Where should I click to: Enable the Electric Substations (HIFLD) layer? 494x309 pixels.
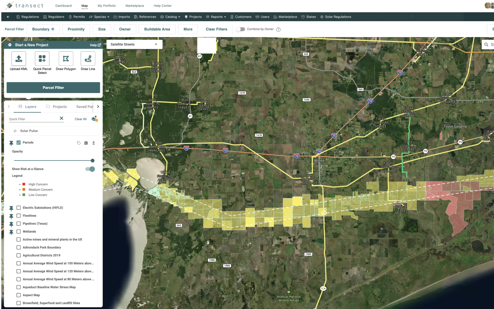[18, 207]
